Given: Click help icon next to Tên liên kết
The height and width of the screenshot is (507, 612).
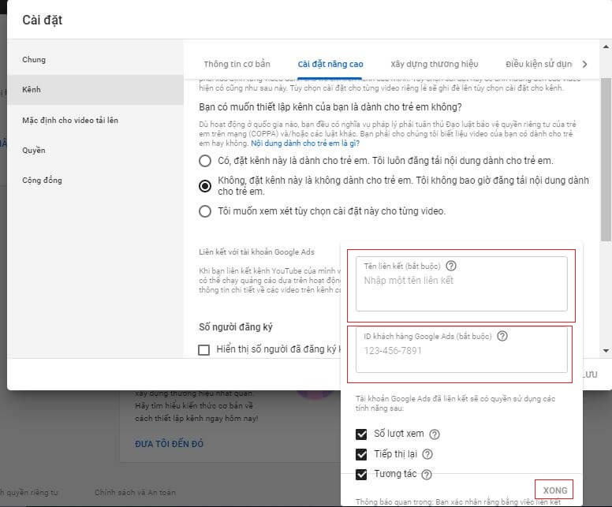Looking at the screenshot, I should pos(451,266).
